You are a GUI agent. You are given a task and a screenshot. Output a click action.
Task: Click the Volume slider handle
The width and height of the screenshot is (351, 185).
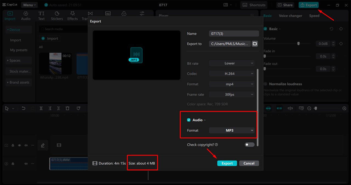click(298, 44)
